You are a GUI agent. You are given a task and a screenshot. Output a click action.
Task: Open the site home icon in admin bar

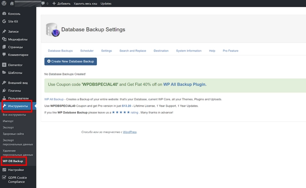click(12, 3)
